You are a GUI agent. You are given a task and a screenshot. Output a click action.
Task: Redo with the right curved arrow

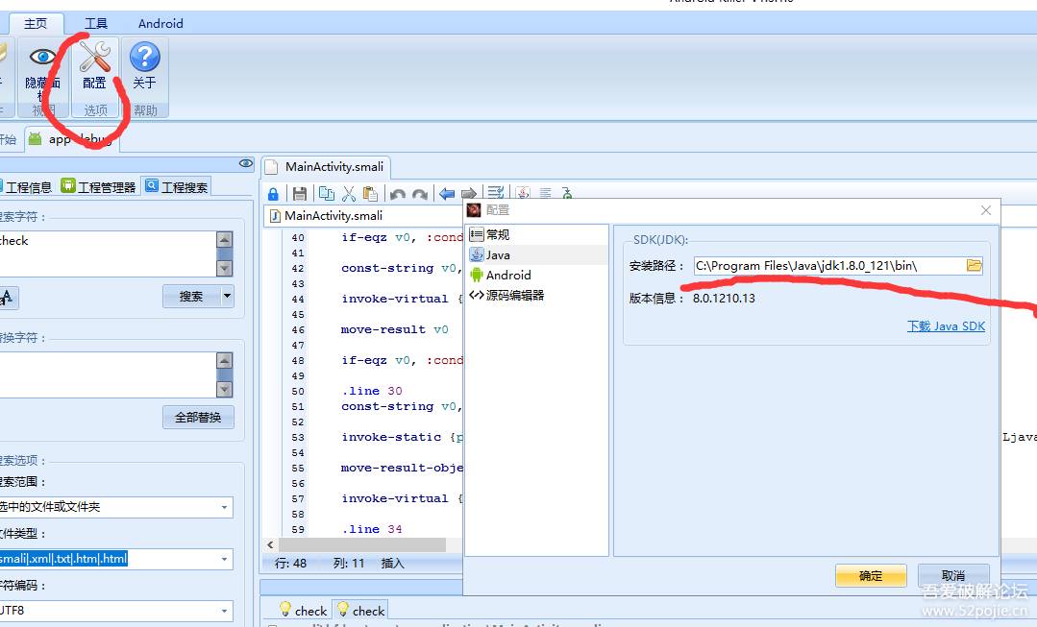(x=419, y=194)
